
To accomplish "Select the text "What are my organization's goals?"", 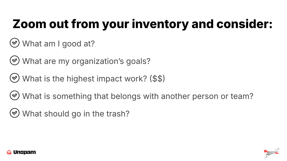I will 86,61.
